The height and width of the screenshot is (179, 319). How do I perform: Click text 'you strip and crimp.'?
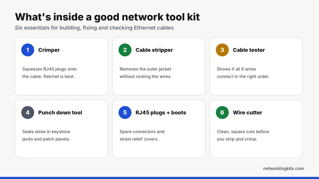coord(237,139)
